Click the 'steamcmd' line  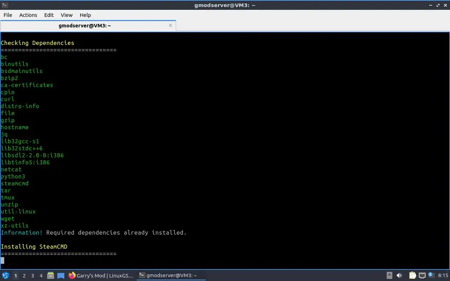click(14, 183)
